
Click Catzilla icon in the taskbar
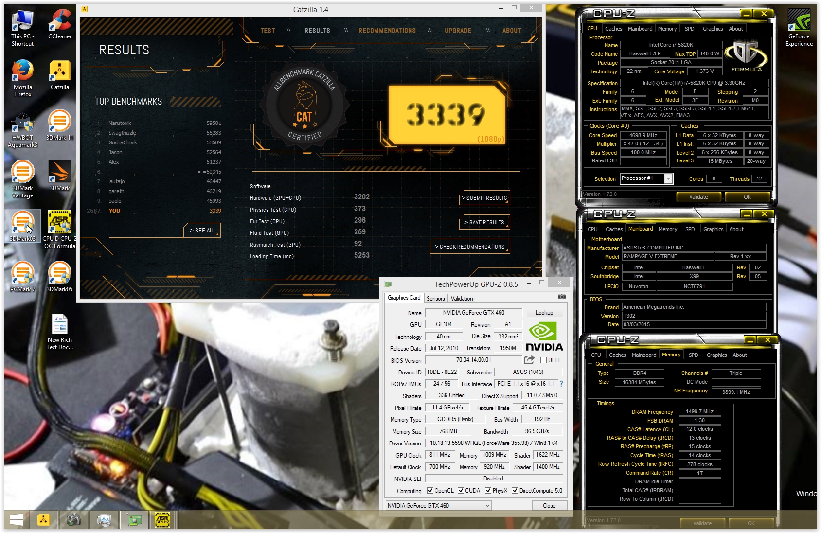coord(44,520)
